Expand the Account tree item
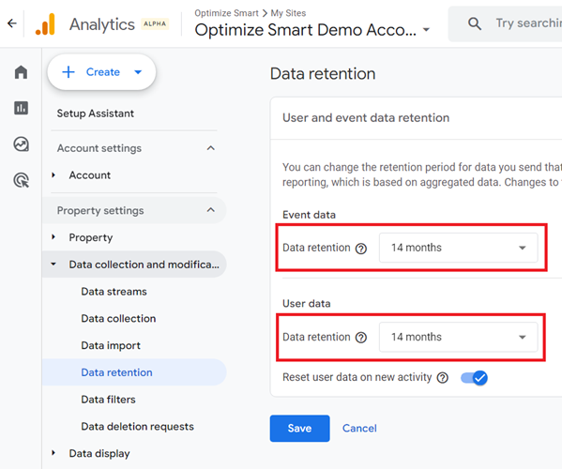 click(x=53, y=175)
